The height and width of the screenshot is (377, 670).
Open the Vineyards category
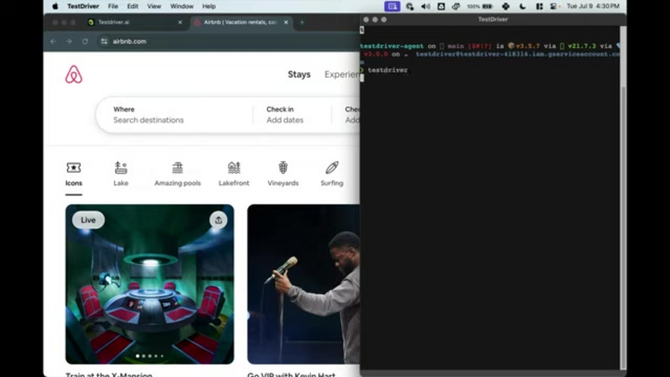coord(283,173)
